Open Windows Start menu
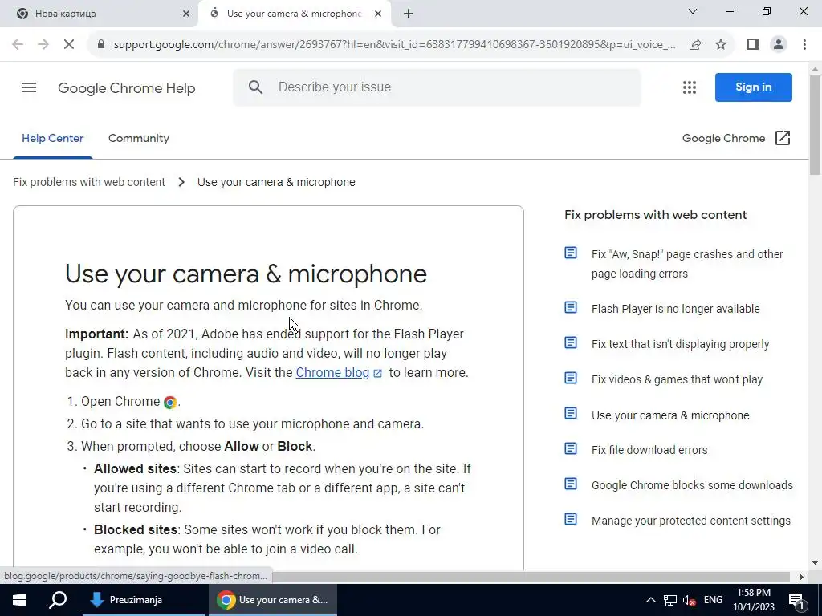The width and height of the screenshot is (822, 616). (x=19, y=600)
